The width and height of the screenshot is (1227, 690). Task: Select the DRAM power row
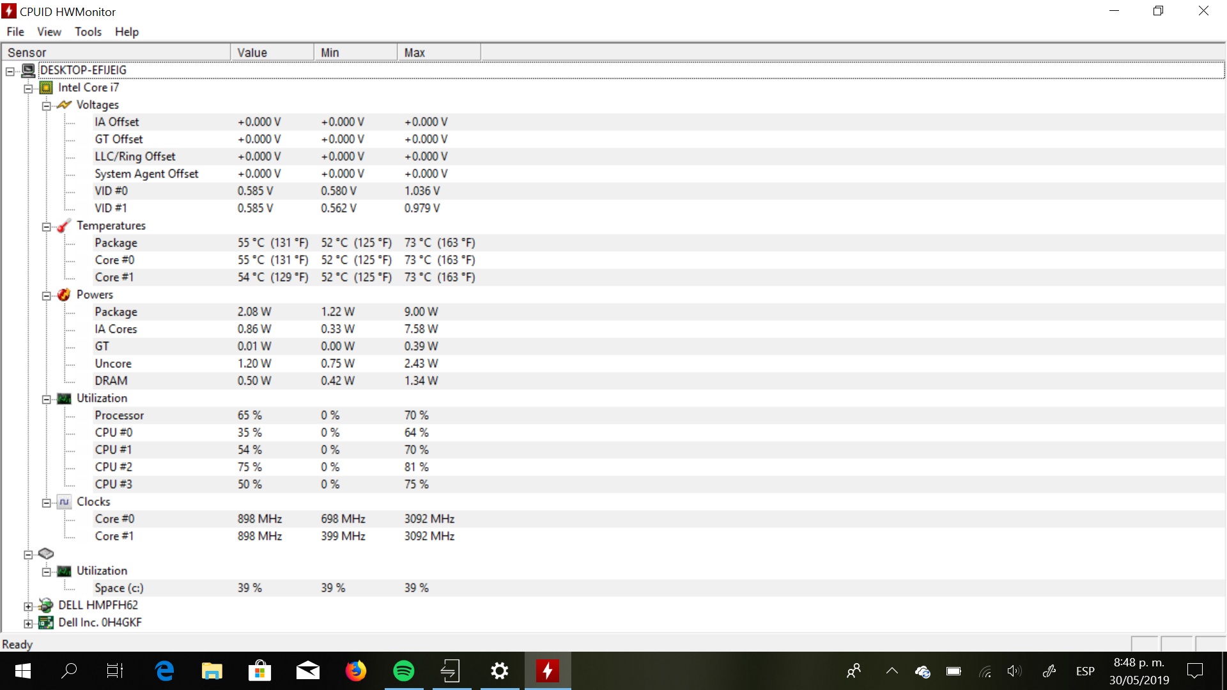click(659, 381)
